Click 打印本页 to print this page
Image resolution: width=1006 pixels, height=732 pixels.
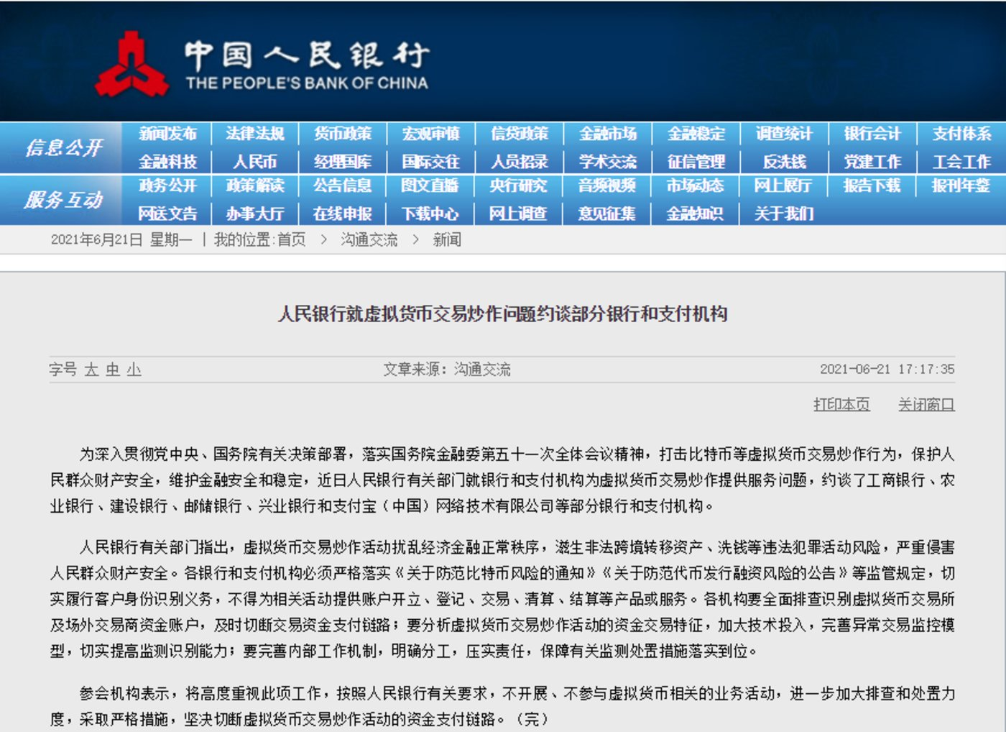click(842, 404)
